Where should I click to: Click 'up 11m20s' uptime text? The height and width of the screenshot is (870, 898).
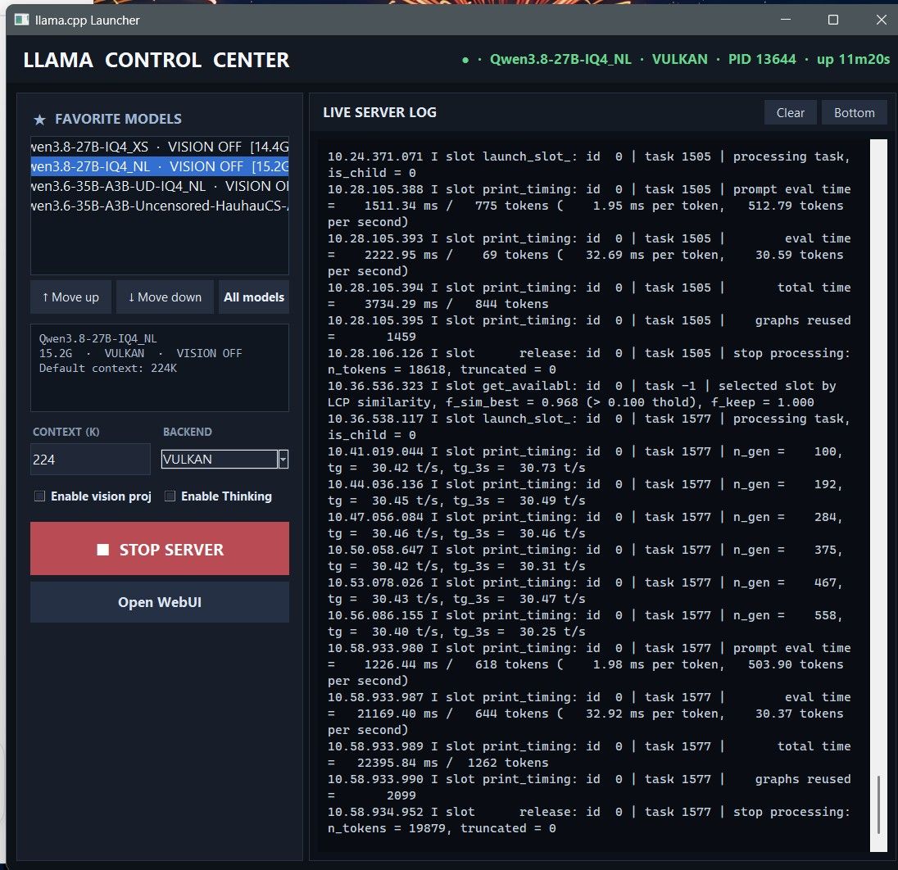click(853, 60)
